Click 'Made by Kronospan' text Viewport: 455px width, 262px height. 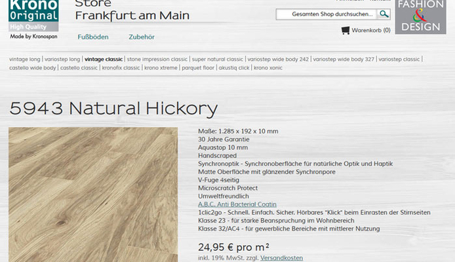33,36
